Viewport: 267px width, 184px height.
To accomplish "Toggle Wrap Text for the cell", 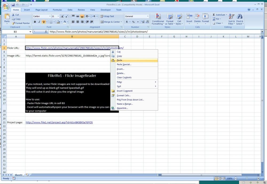I will click(x=107, y=16).
